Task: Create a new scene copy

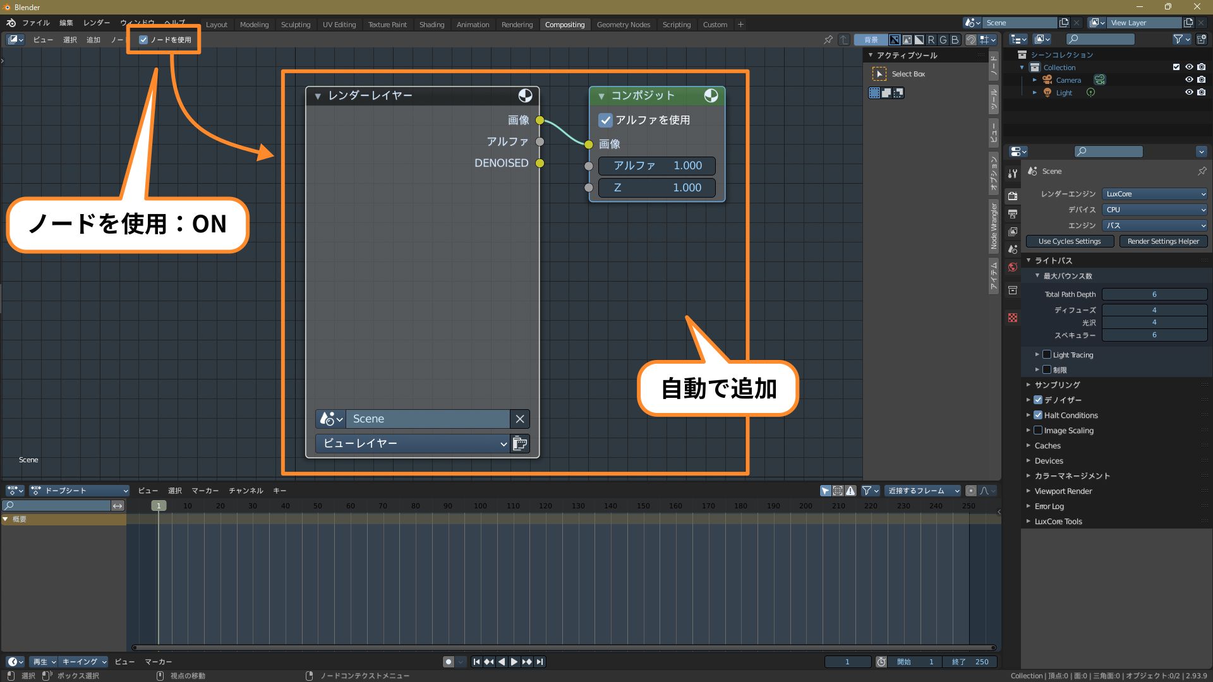Action: coord(1065,23)
